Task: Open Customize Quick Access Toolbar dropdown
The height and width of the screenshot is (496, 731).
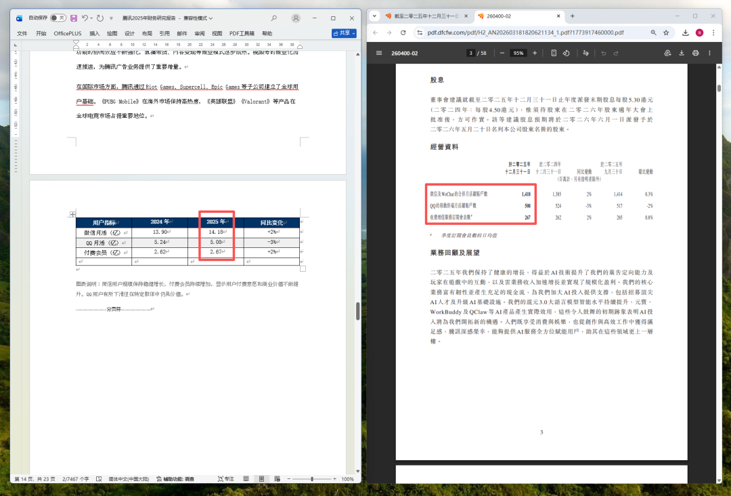Action: (x=111, y=18)
